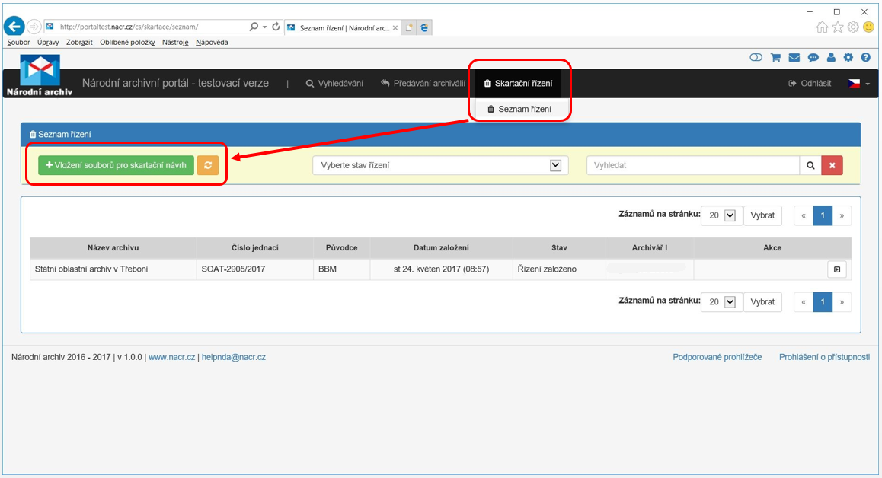Open the Oblíbené položky menu
The width and height of the screenshot is (882, 478).
[127, 42]
